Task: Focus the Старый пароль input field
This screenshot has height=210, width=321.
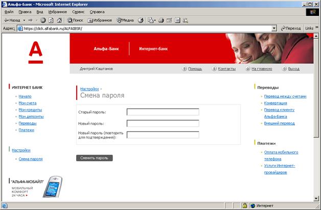Action: (163, 112)
